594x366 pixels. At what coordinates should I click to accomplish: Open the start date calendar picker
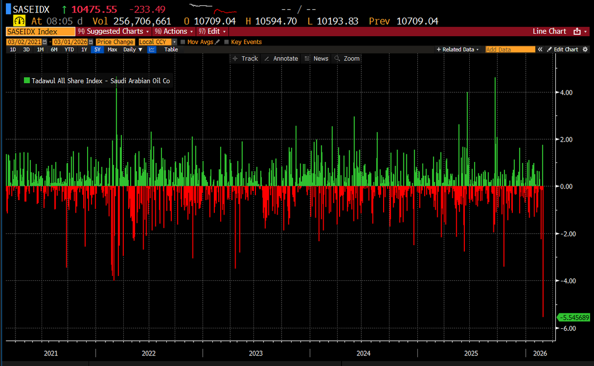coord(45,42)
